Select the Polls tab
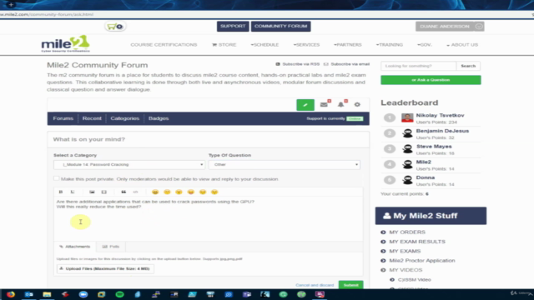This screenshot has height=300, width=534. (x=111, y=247)
